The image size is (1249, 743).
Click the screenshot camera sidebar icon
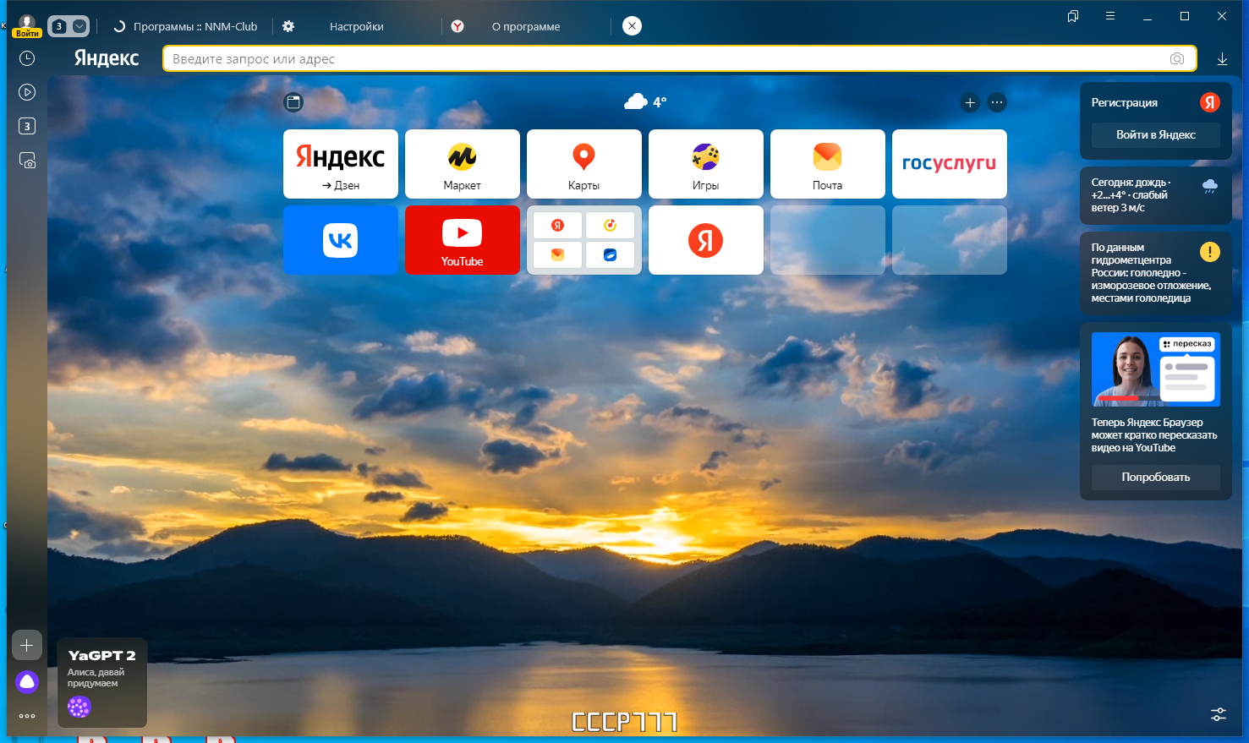27,160
